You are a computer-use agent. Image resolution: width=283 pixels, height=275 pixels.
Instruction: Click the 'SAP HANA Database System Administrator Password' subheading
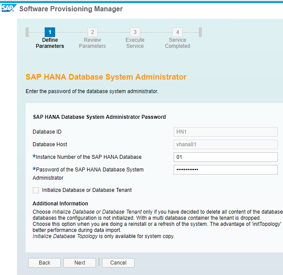tap(99, 117)
